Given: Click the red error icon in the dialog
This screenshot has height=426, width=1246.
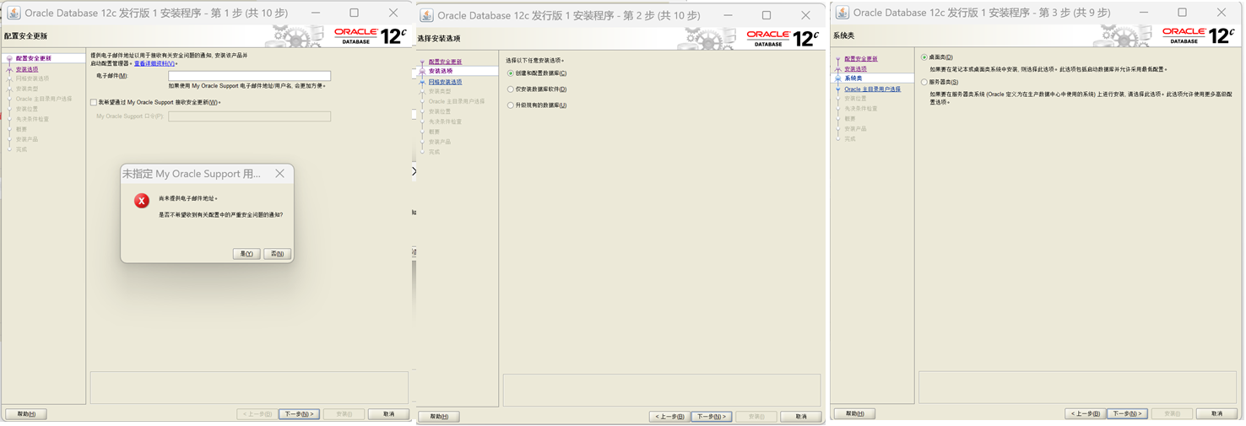Looking at the screenshot, I should 142,200.
